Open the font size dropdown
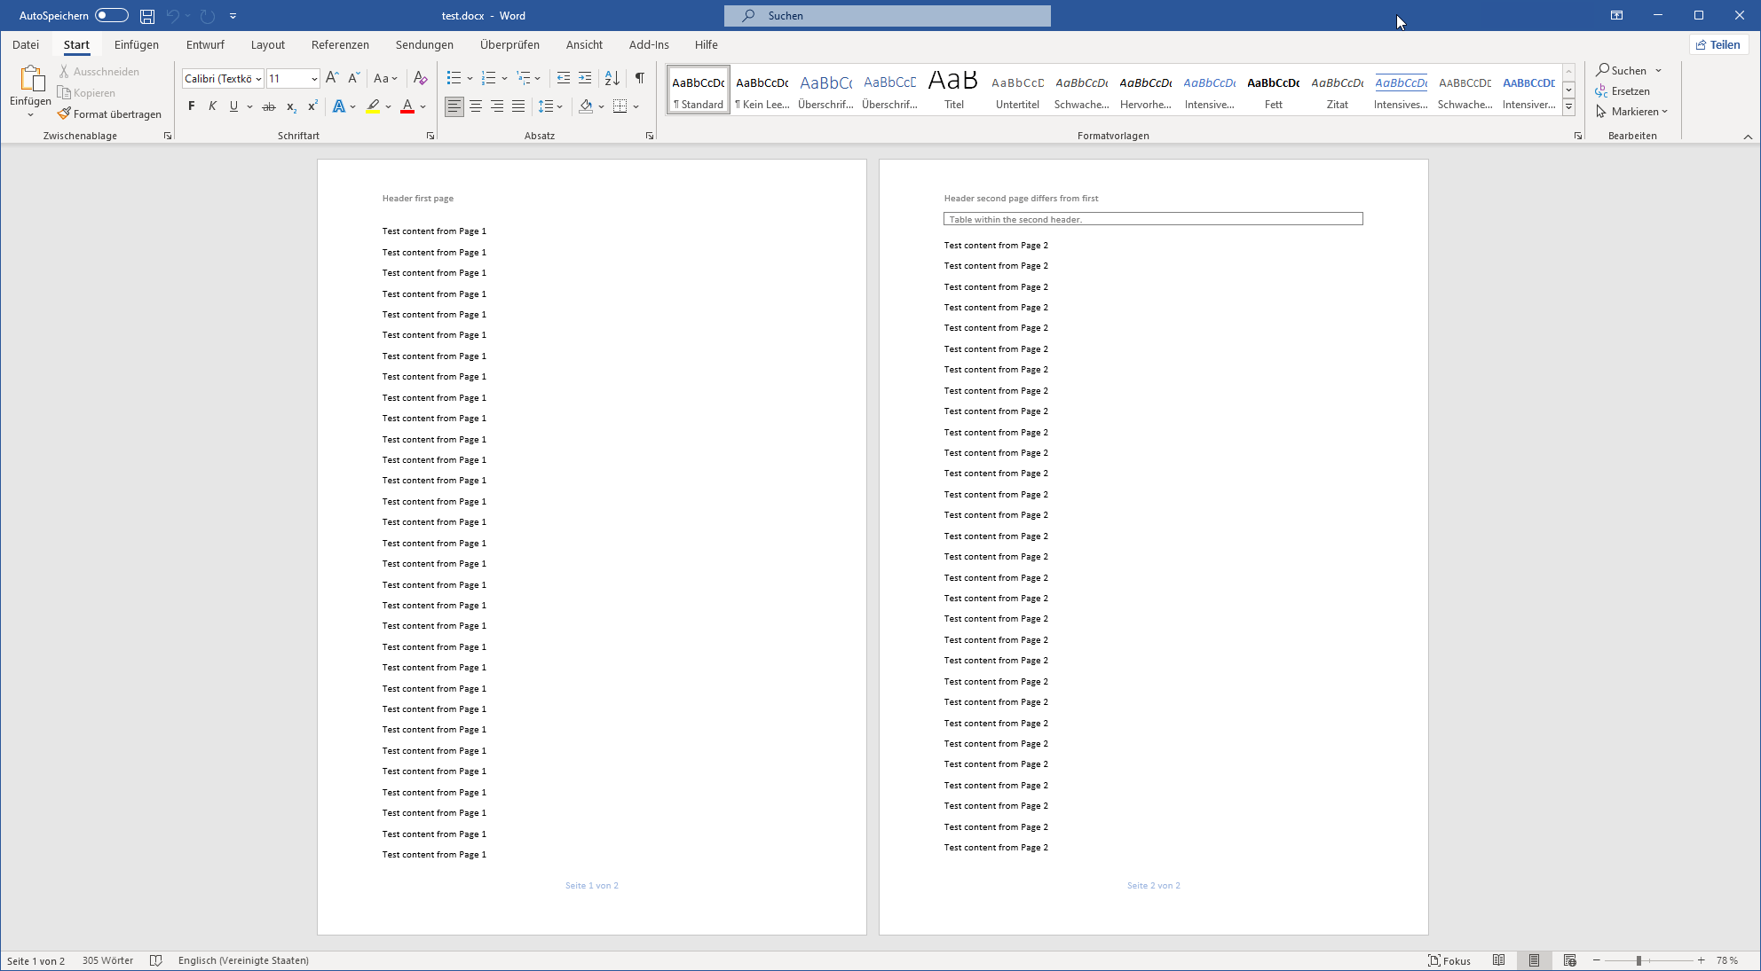This screenshot has height=971, width=1761. [x=313, y=79]
